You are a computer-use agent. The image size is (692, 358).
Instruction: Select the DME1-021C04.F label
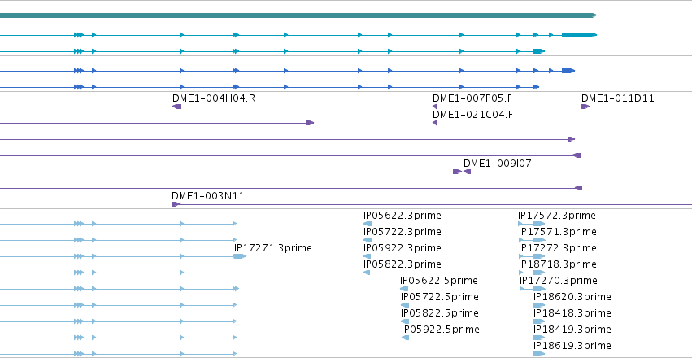(x=472, y=115)
